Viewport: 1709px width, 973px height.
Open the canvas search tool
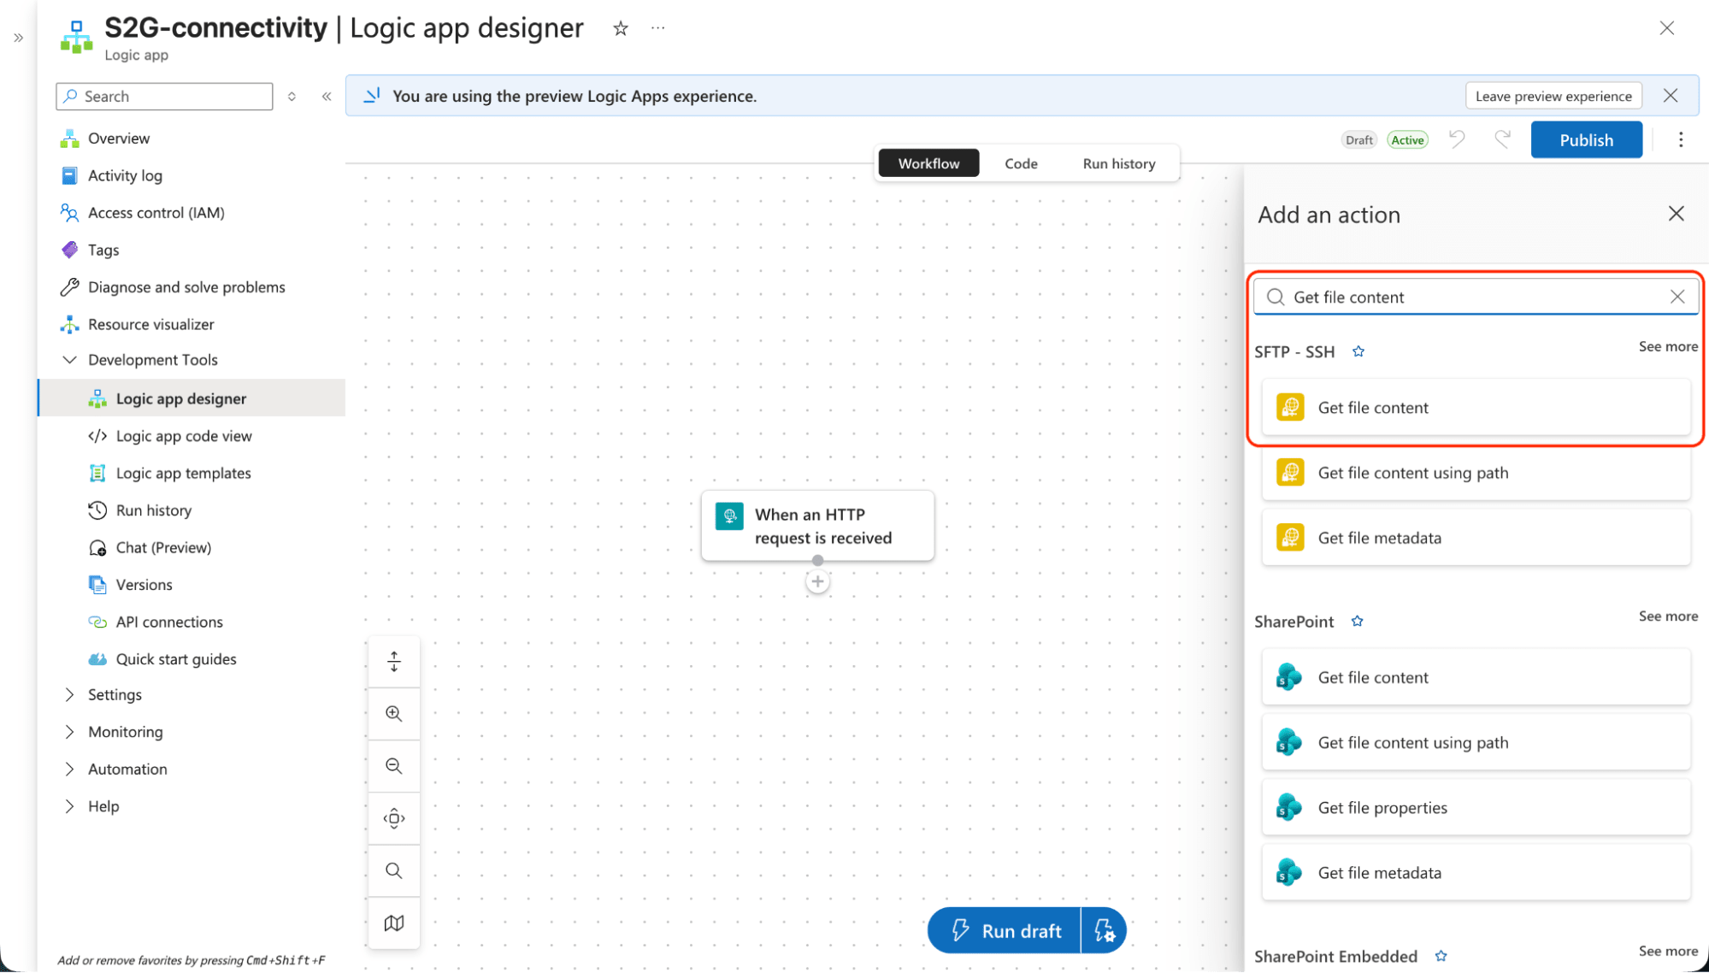click(394, 870)
